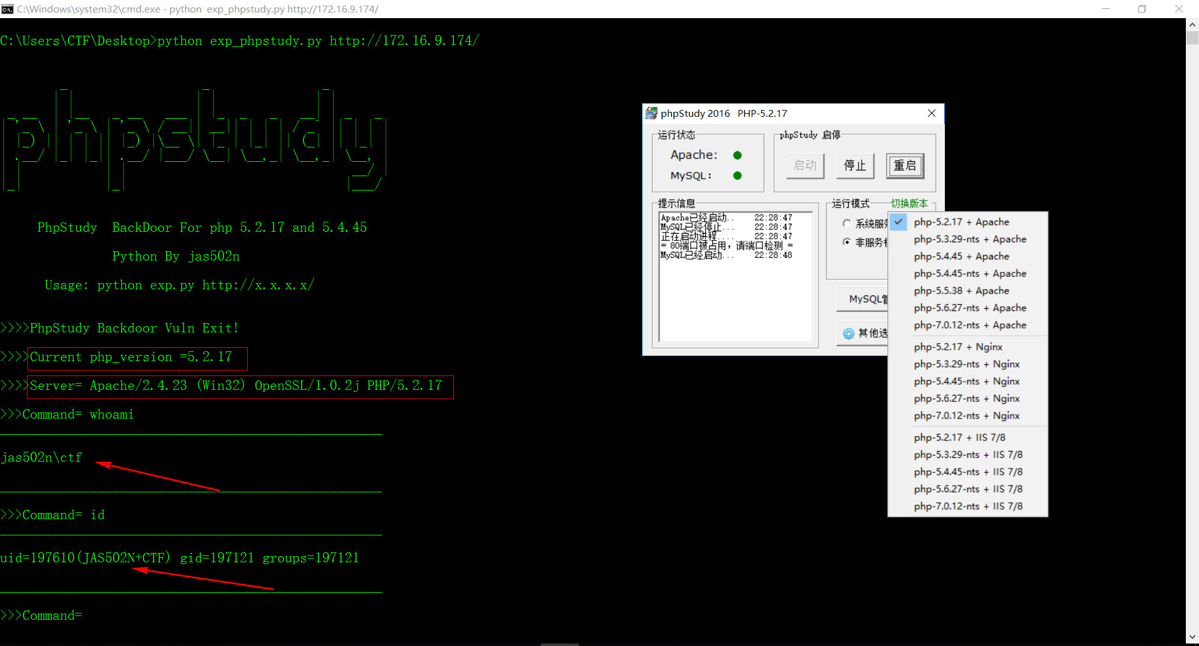The height and width of the screenshot is (646, 1199).
Task: Click the 重启 restart button
Action: pyautogui.click(x=905, y=166)
